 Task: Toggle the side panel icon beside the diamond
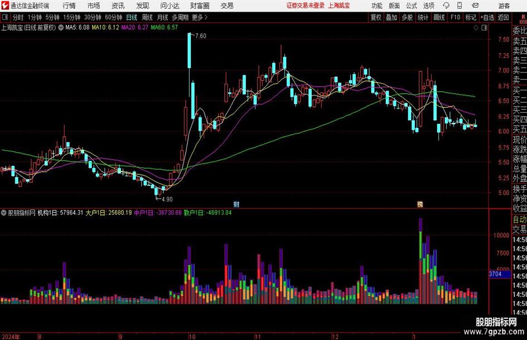pyautogui.click(x=484, y=28)
